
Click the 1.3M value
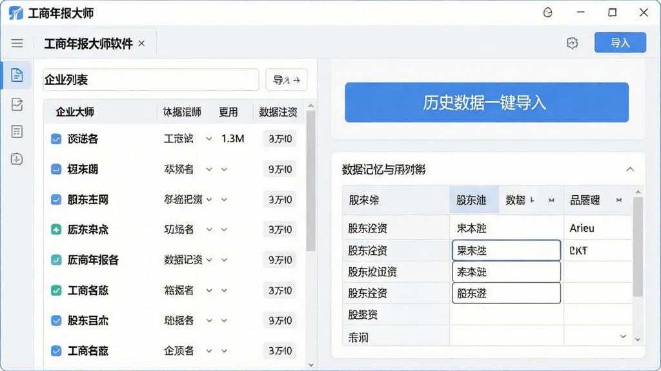click(x=232, y=139)
